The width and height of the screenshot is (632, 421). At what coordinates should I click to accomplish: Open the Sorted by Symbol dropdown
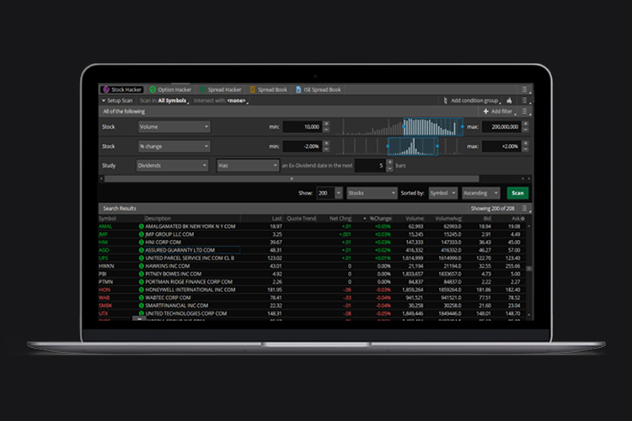[442, 193]
